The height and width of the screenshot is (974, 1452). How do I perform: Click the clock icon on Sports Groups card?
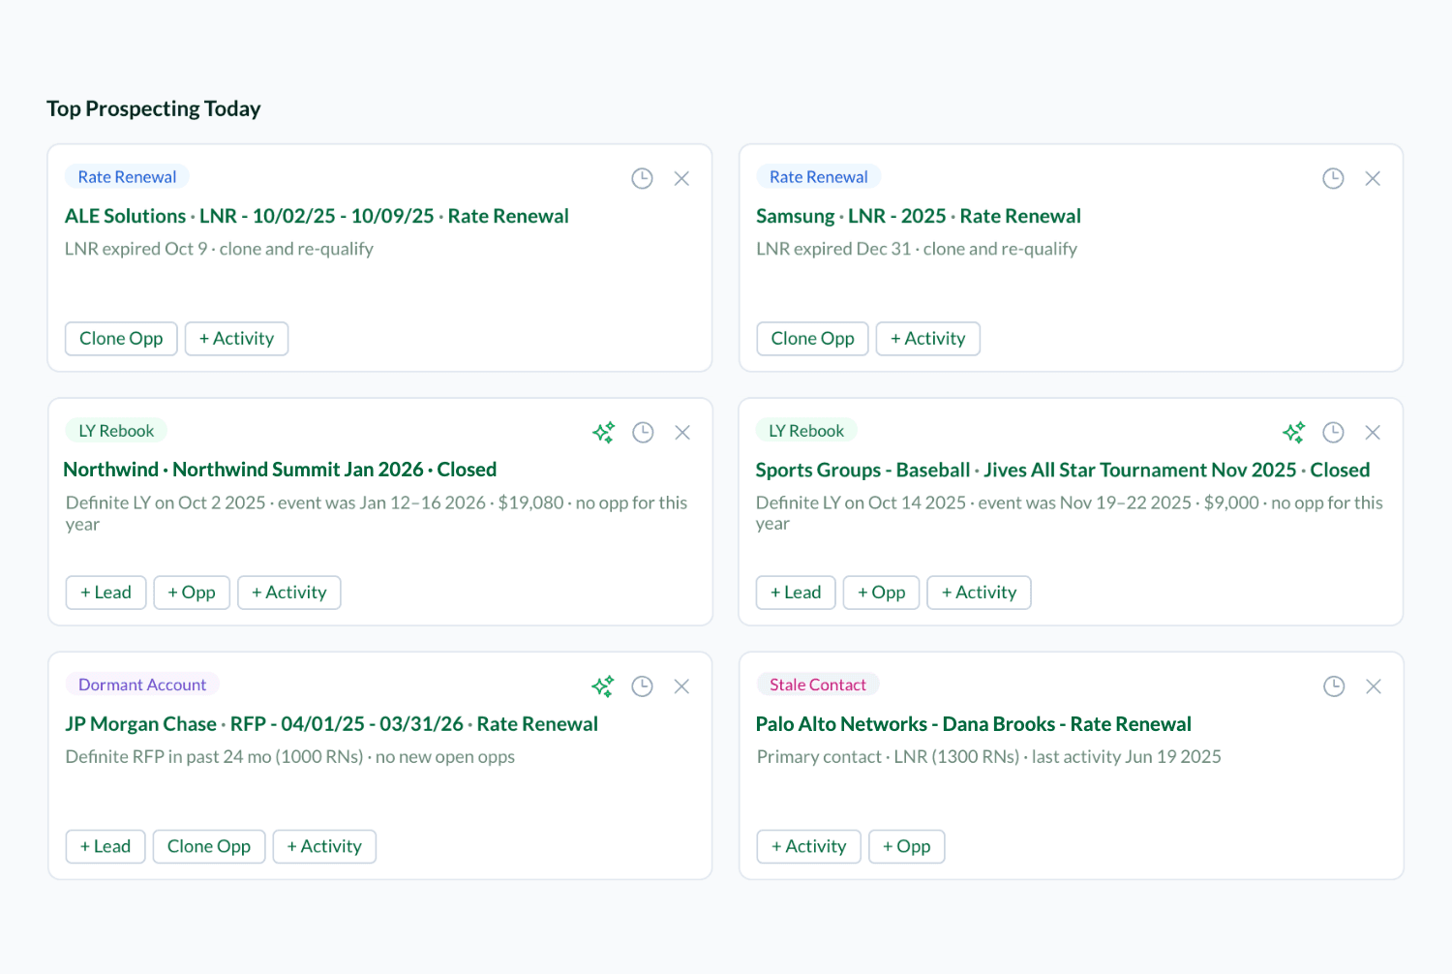pyautogui.click(x=1333, y=432)
